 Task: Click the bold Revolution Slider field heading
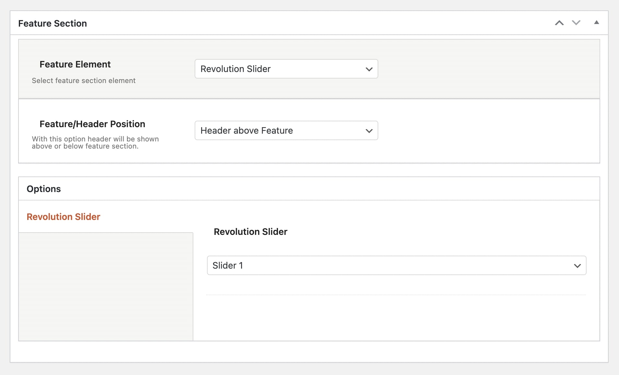click(x=250, y=232)
